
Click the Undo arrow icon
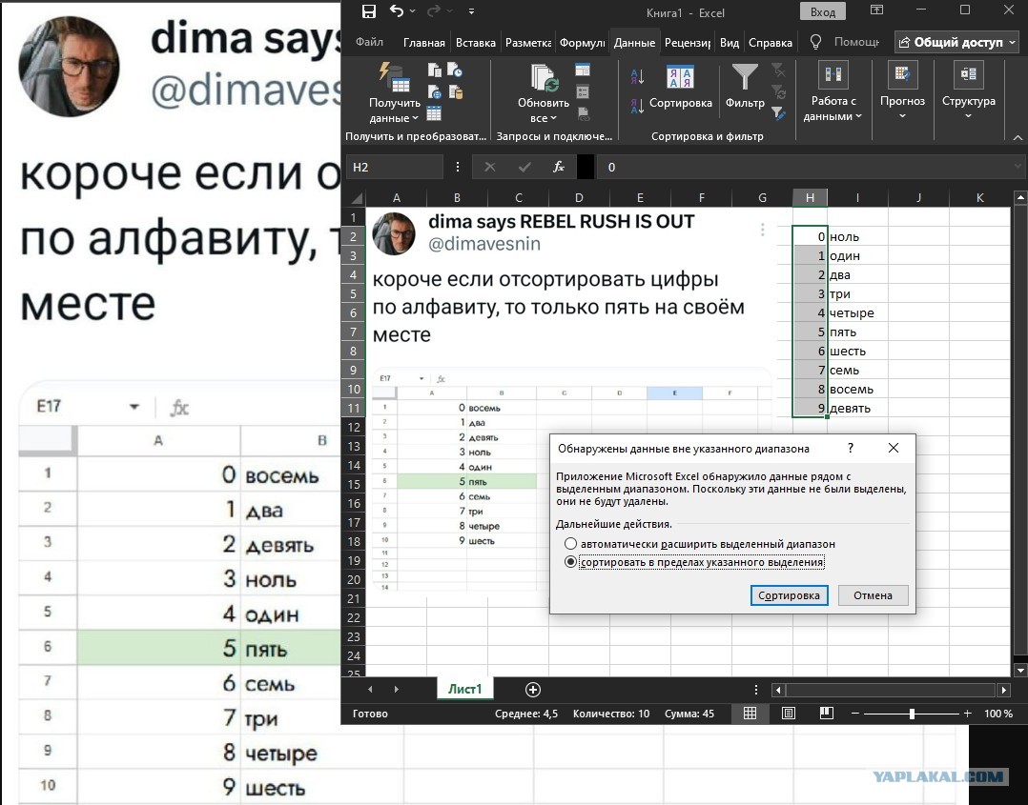click(x=396, y=11)
